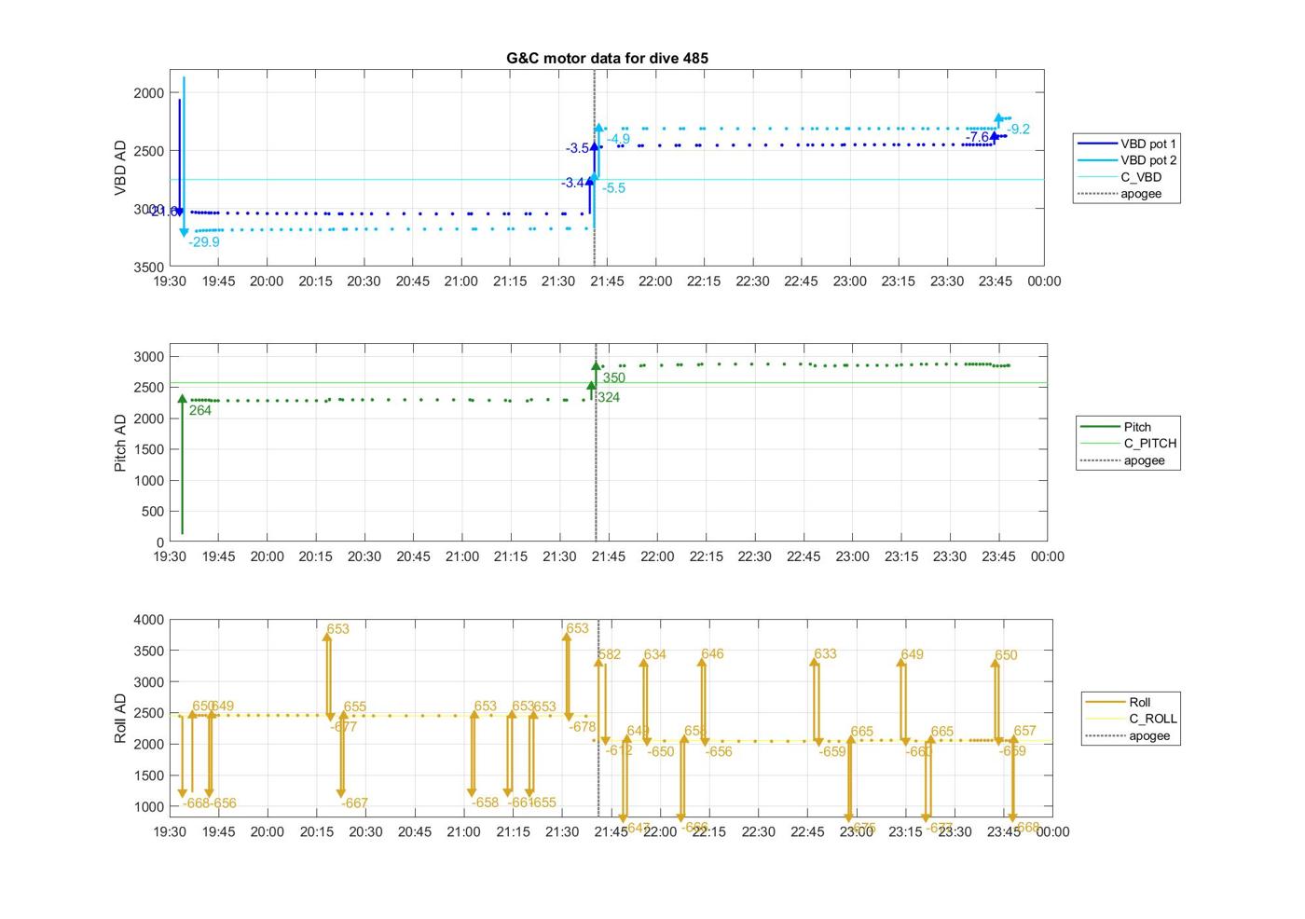1305x919 pixels.
Task: Select the 'C_VBD' legend entry
Action: click(1120, 177)
